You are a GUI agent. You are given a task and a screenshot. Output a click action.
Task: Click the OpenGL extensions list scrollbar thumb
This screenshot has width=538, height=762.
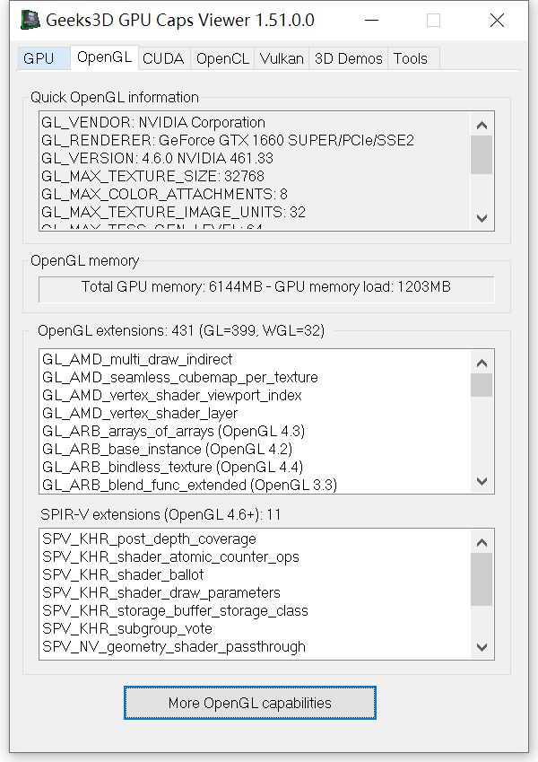click(482, 385)
